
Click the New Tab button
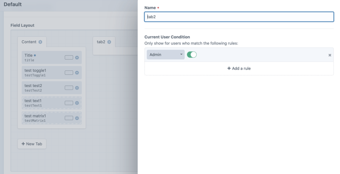(32, 144)
